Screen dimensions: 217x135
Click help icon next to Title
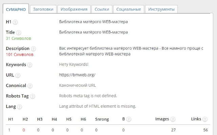tap(19, 33)
